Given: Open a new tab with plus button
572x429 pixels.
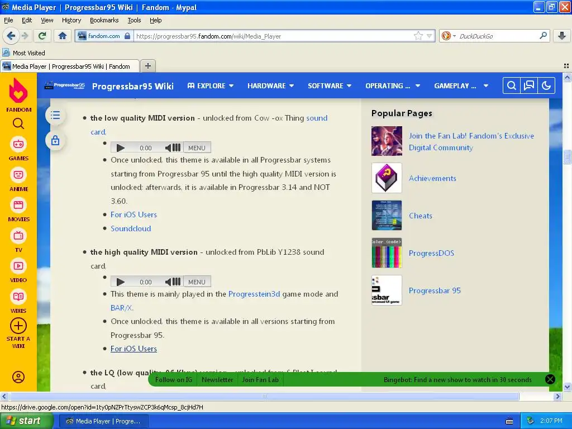Looking at the screenshot, I should coord(147,66).
